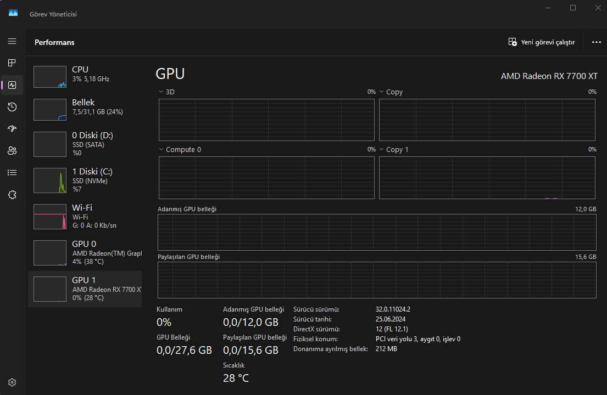607x395 pixels.
Task: Click the 0,0/12,0 GB dedicated memory value
Action: point(251,322)
